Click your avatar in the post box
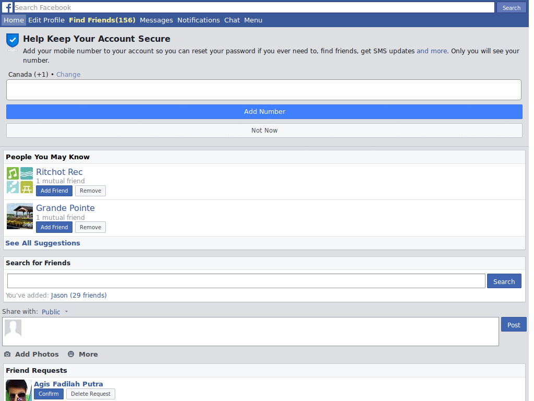The width and height of the screenshot is (534, 401). pyautogui.click(x=13, y=328)
